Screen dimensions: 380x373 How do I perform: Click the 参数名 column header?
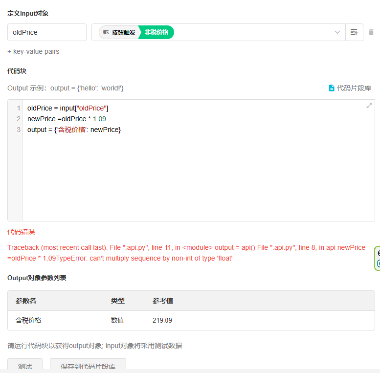tap(26, 301)
